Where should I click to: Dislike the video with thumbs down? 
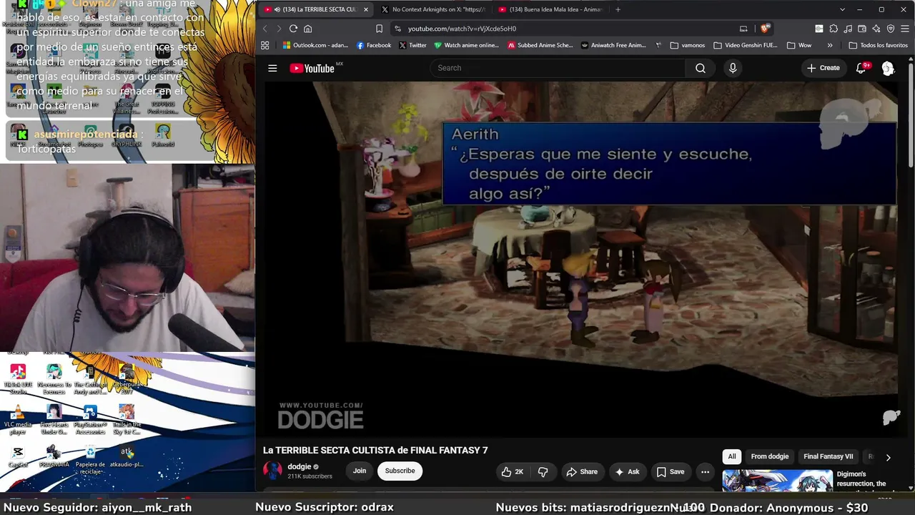point(543,471)
